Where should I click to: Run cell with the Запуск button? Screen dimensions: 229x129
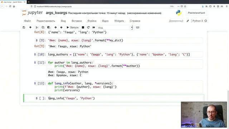tap(72, 28)
